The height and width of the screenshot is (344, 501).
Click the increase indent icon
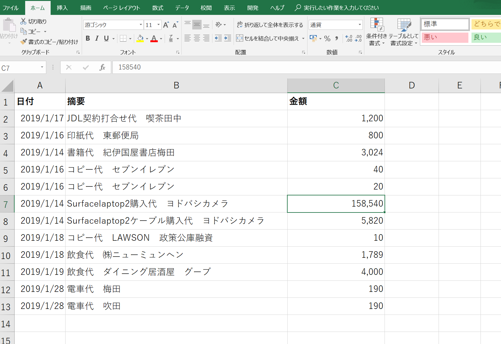tap(228, 38)
